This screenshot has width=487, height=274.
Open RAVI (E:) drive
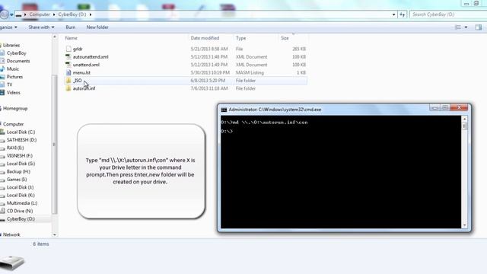coord(15,148)
